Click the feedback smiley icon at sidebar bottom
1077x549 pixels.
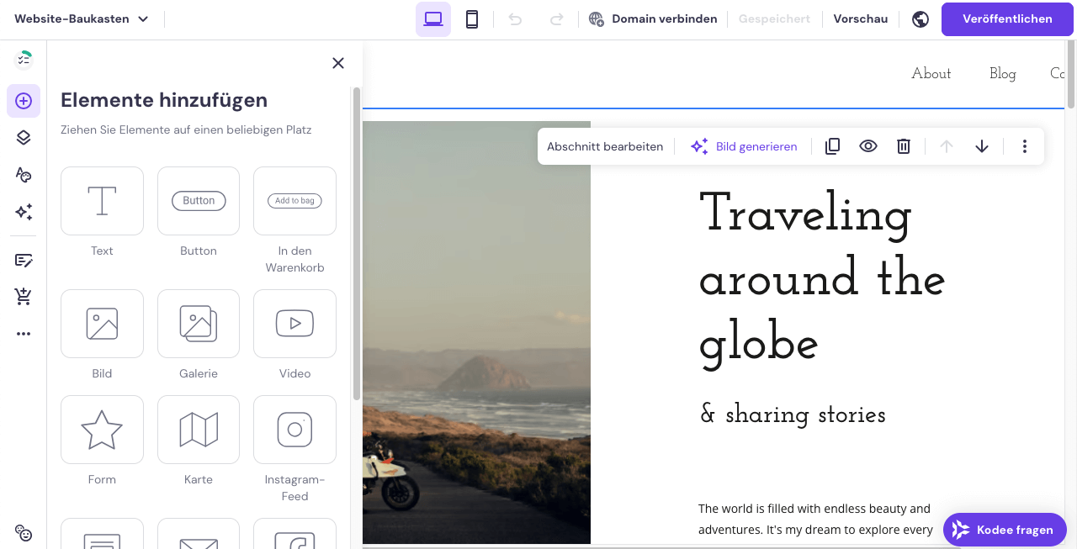point(24,533)
